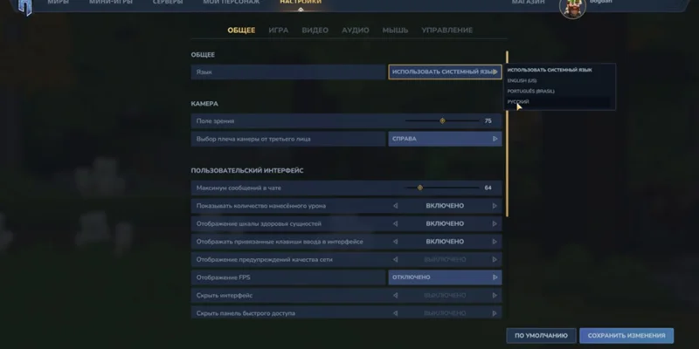The width and height of the screenshot is (699, 349).
Task: Adjust the Поле зрения slider
Action: 442,121
